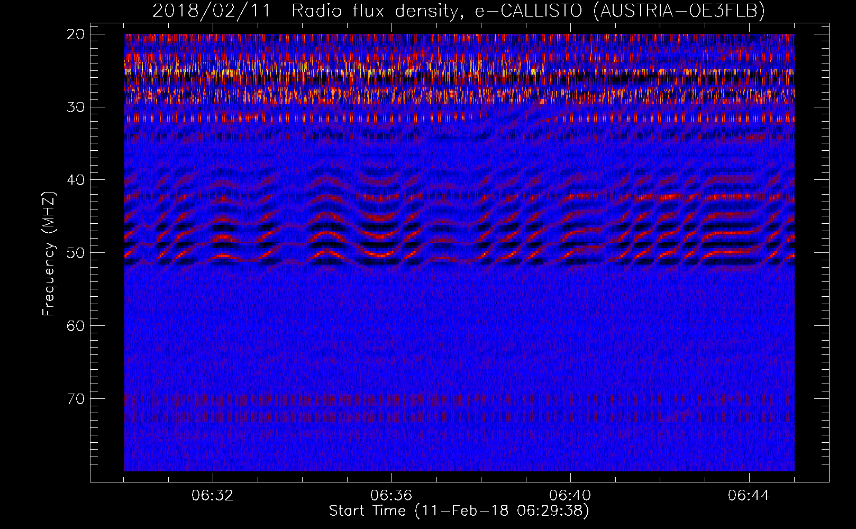856x529 pixels.
Task: Click the 40 frequency tick label
Action: pyautogui.click(x=76, y=180)
